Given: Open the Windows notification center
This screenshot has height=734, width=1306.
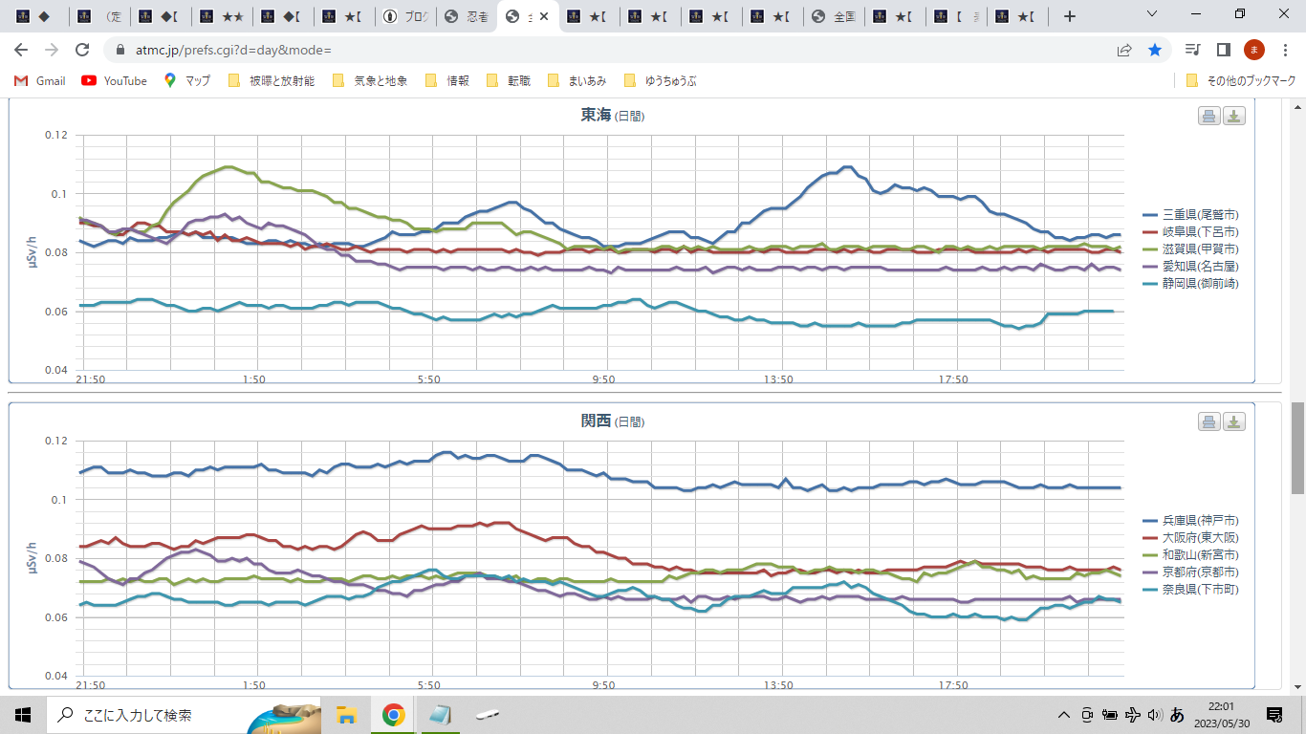Looking at the screenshot, I should (1274, 715).
